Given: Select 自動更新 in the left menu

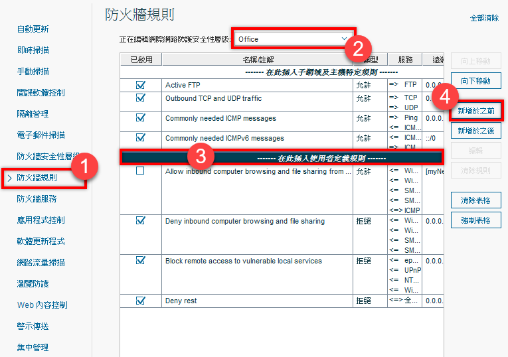Looking at the screenshot, I should coord(33,29).
